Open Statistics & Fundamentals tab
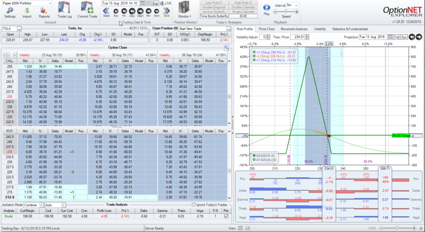425x232 pixels. pos(350,29)
